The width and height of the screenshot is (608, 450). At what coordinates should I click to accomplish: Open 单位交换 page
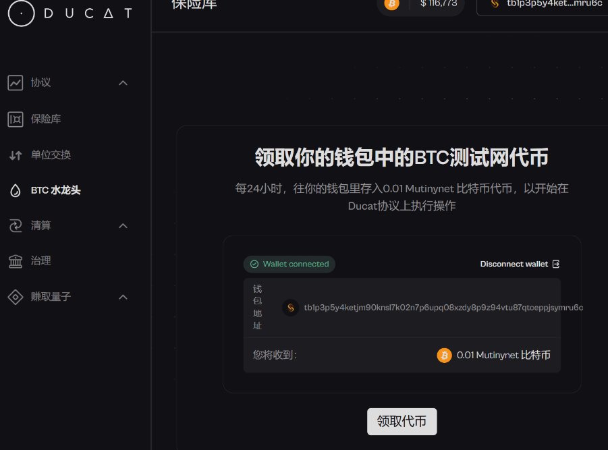pos(51,155)
